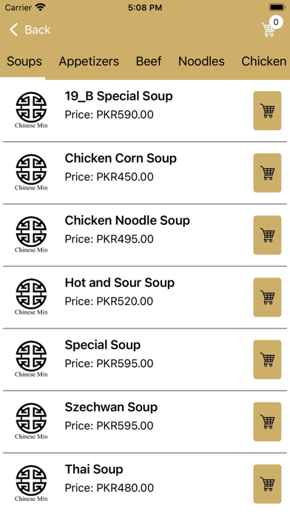Add Hot and Sour Soup to cart

coord(267,297)
